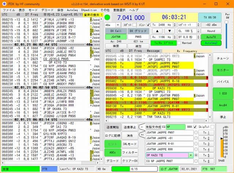
Task: Click the 6/15 decode progress bar
Action: pos(134,169)
